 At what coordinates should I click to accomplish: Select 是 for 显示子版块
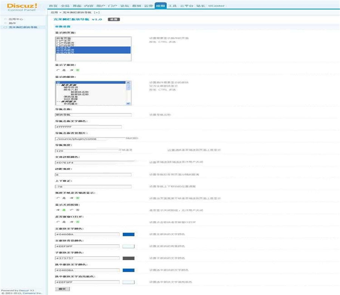click(58, 70)
